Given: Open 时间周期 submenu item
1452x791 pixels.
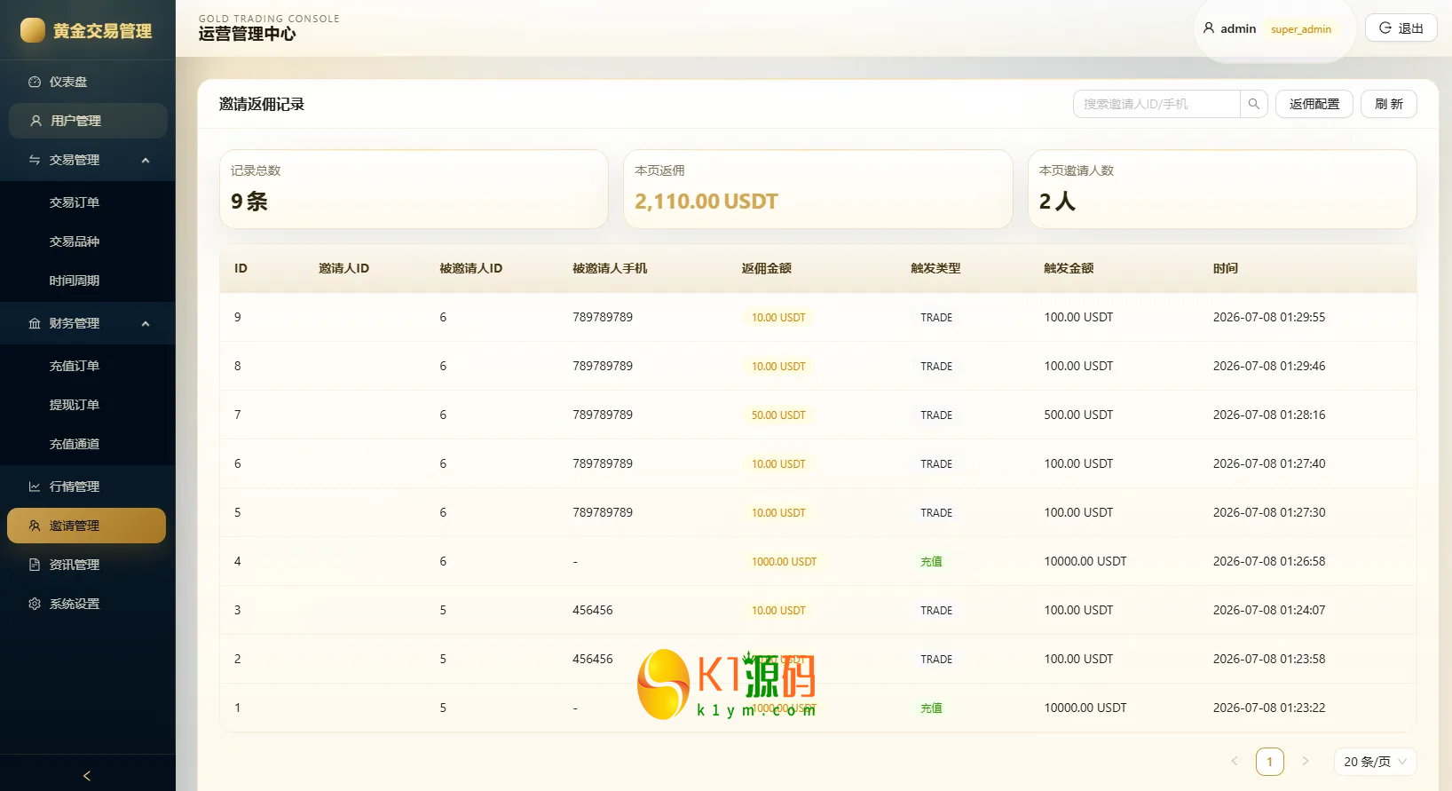Looking at the screenshot, I should [x=88, y=281].
